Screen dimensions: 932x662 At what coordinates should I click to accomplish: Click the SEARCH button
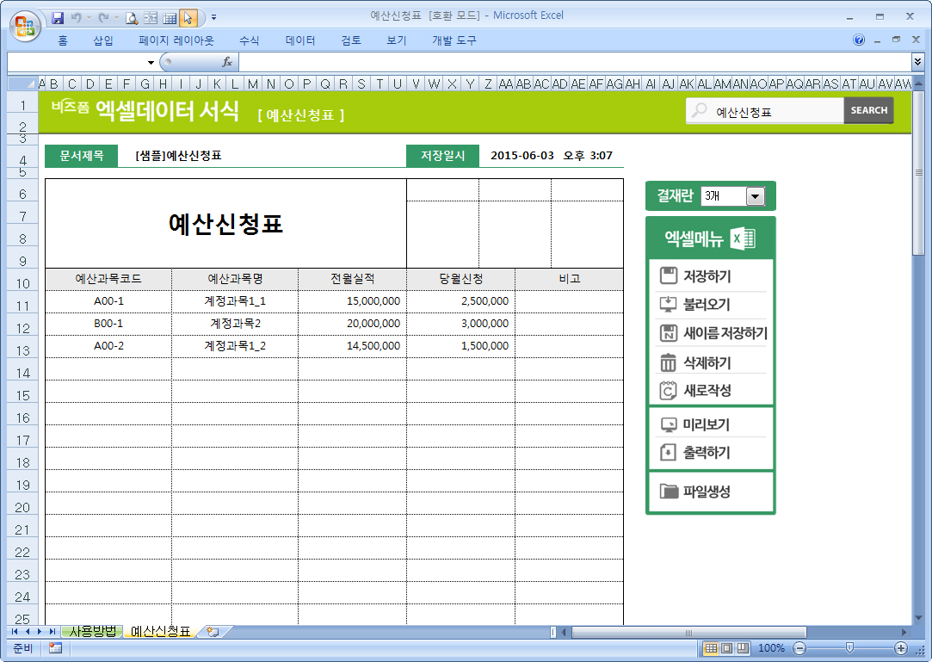[x=868, y=110]
